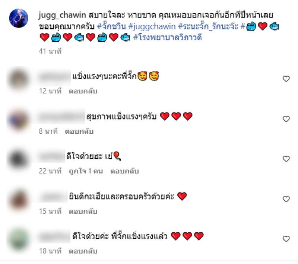Open hashtag #juggchawin
Screen dimensions: 298x264
(152, 26)
